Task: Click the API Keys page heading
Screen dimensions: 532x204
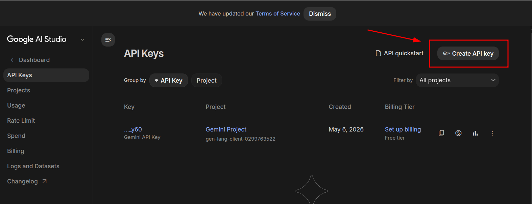Action: (x=144, y=53)
